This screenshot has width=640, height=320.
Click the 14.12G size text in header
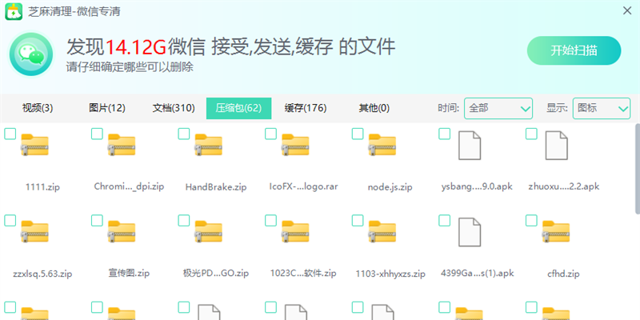click(136, 46)
